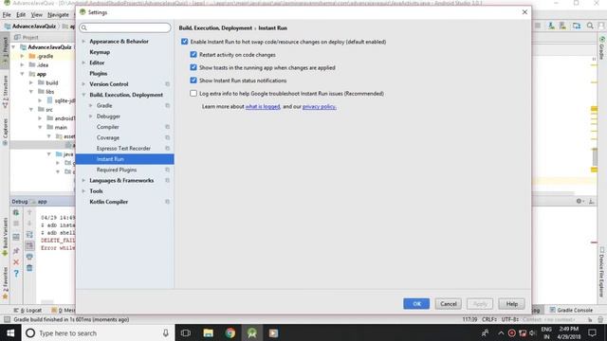Click the stop icon in Debug panel
Image resolution: width=607 pixels, height=341 pixels.
coord(16,224)
